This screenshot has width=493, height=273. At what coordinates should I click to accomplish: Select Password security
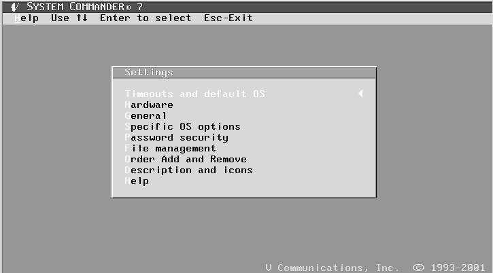(176, 138)
